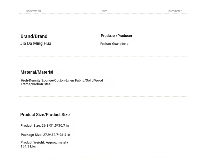This screenshot has height=162, width=208.
Task: Click dotted divider below Product Weight
Action: point(104,158)
